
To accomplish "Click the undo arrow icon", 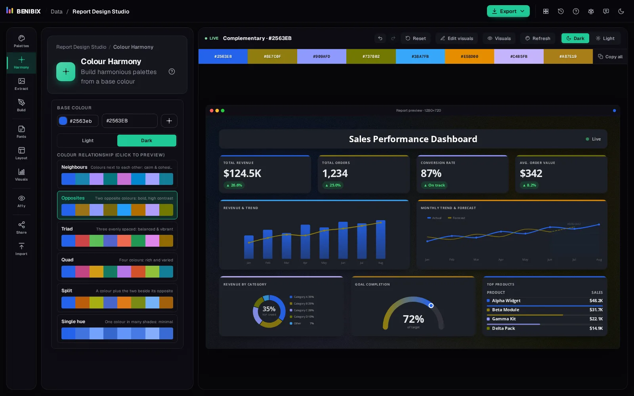I will click(x=380, y=38).
